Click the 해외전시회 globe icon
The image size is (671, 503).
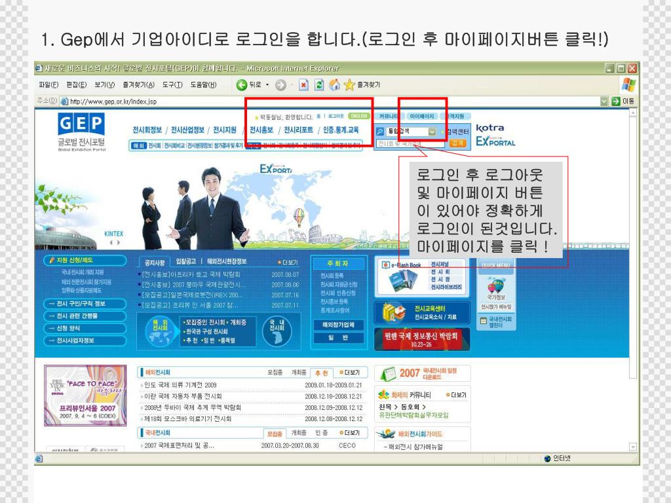pos(160,331)
